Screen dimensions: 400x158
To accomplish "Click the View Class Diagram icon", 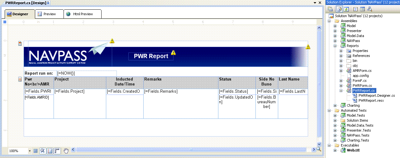I will pos(370,9).
